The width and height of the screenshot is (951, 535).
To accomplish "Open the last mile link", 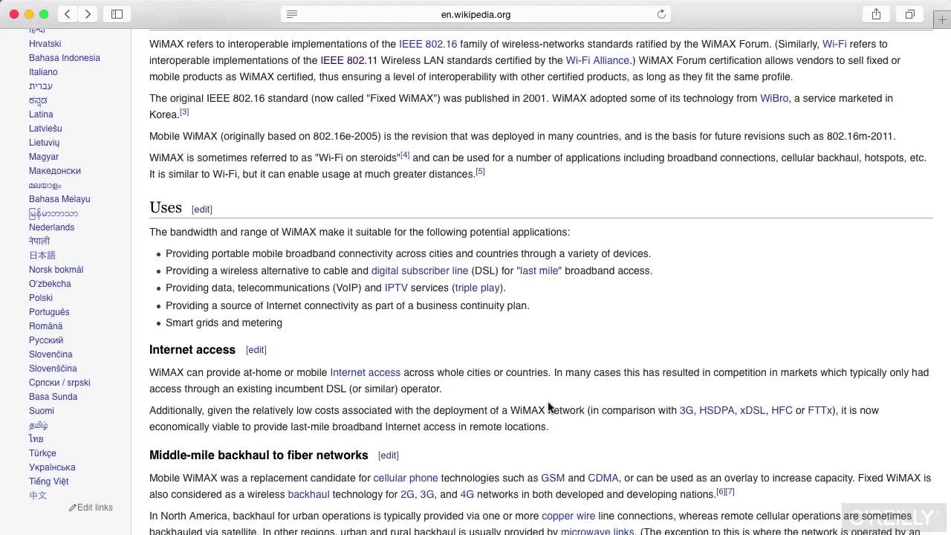I will pos(539,270).
